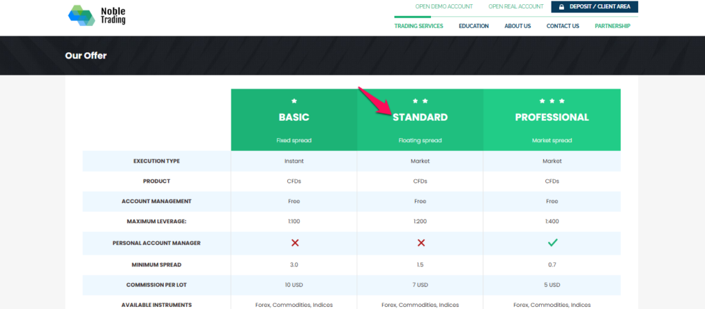Select the Professional plan header
The height and width of the screenshot is (309, 705).
pos(551,117)
